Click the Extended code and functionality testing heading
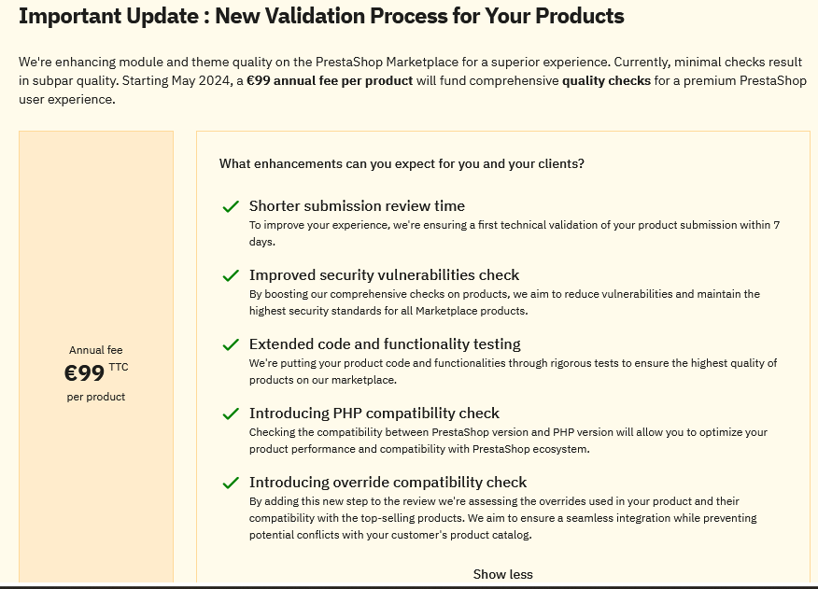The width and height of the screenshot is (818, 589). pos(385,344)
